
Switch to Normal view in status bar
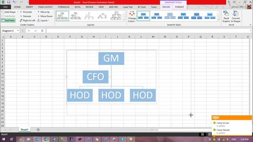tap(202, 135)
